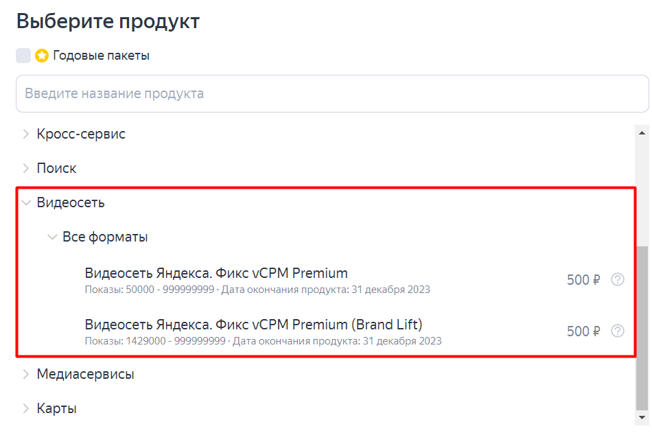This screenshot has height=433, width=652.
Task: Collapse the Видеосеть category chevron
Action: pyautogui.click(x=26, y=202)
